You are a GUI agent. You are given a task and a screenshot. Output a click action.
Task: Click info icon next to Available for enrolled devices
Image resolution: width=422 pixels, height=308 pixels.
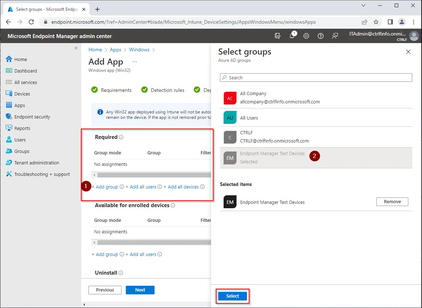[x=173, y=205]
